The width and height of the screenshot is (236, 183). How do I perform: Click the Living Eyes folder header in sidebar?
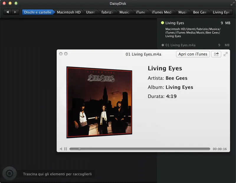pos(196,23)
